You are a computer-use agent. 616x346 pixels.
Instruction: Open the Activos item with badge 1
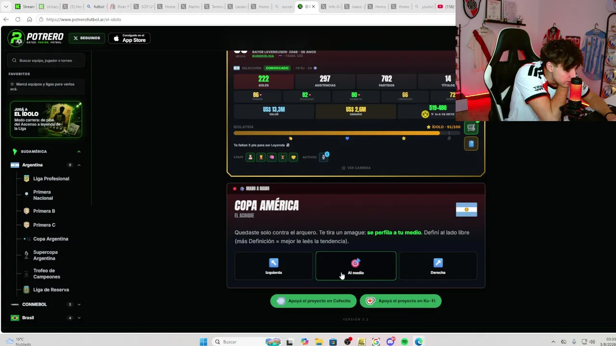click(324, 157)
